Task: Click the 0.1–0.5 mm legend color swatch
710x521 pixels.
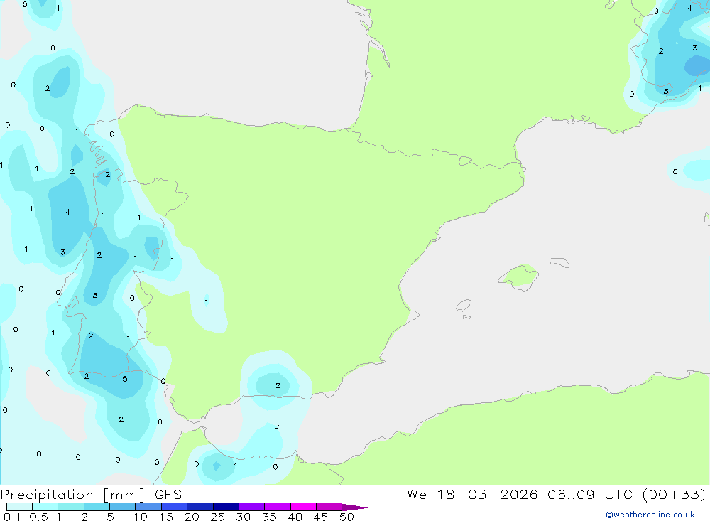Action: pyautogui.click(x=19, y=507)
